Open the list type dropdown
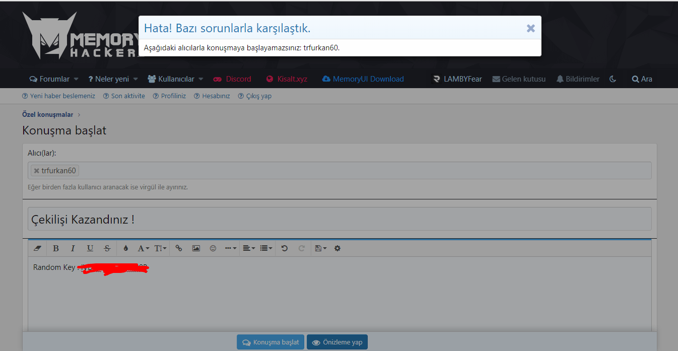This screenshot has width=678, height=351. coord(266,248)
